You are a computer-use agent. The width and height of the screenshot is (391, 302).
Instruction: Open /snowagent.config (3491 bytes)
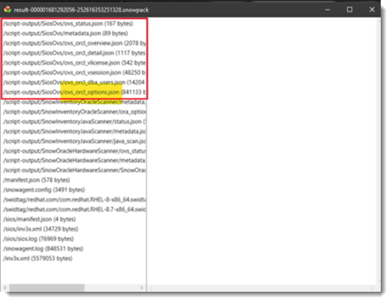pyautogui.click(x=44, y=190)
